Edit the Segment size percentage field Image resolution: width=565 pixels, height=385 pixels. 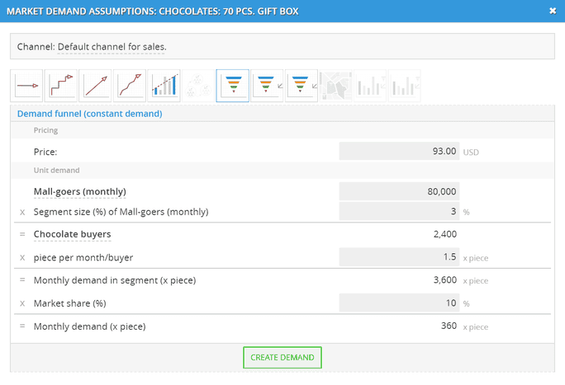click(399, 212)
